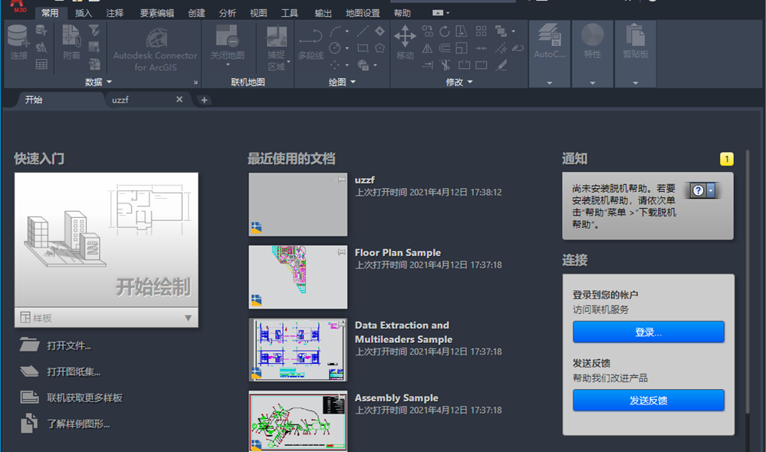Open the 帮助 ribbon tab

pos(402,13)
